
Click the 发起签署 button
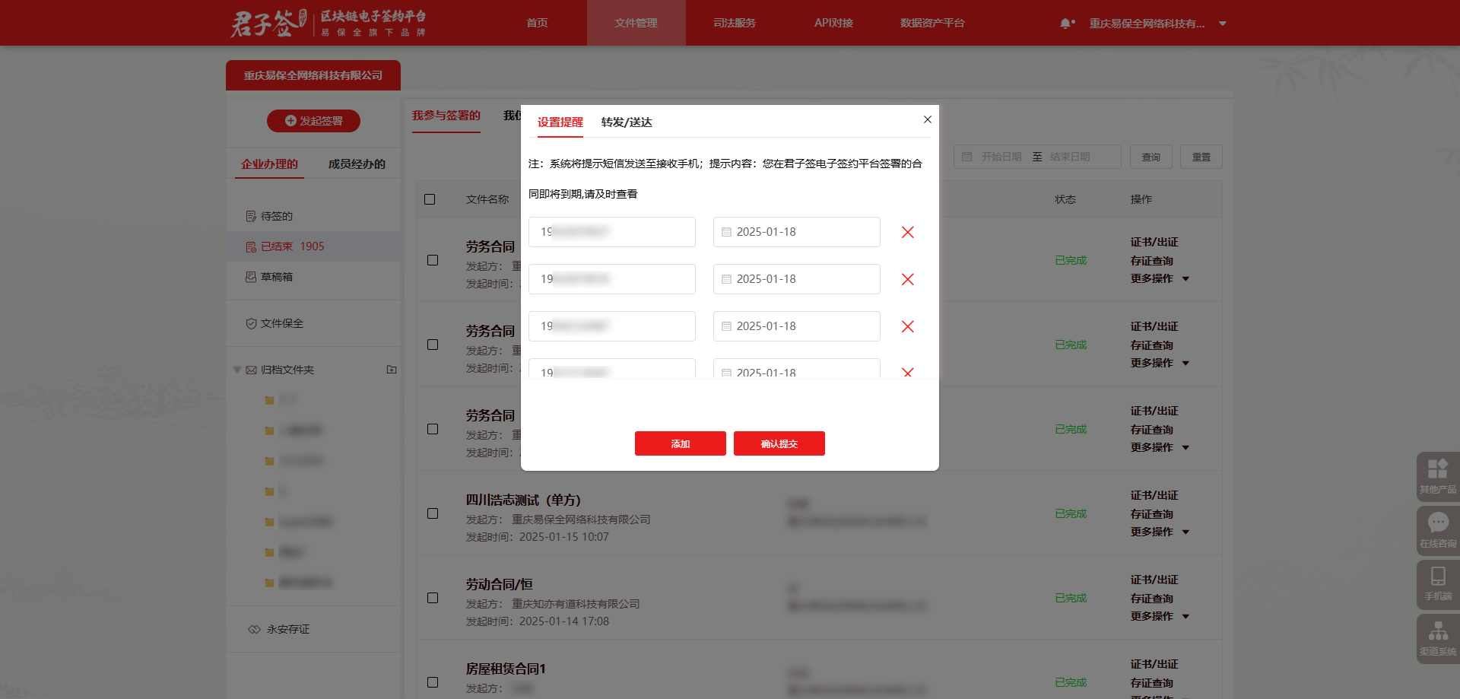(x=313, y=121)
